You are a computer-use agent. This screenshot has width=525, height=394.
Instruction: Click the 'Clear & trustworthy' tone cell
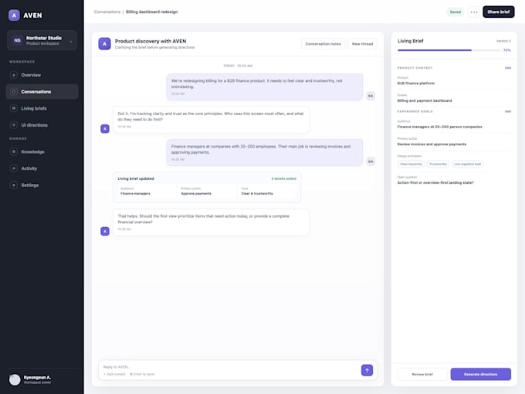pos(267,192)
